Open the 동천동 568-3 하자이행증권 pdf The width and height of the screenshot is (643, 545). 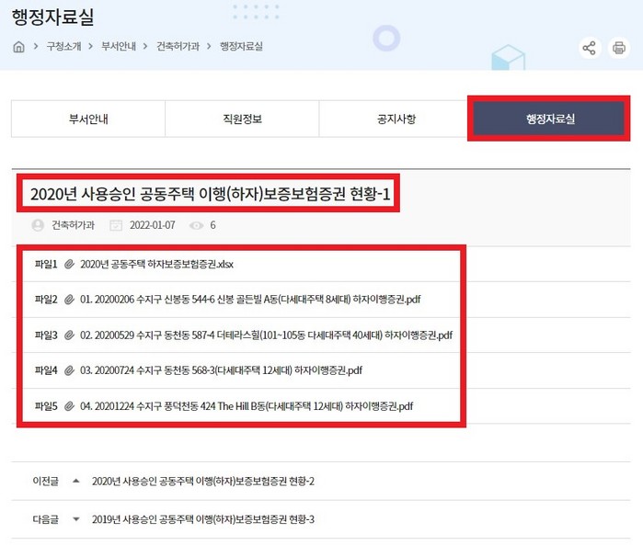[221, 370]
